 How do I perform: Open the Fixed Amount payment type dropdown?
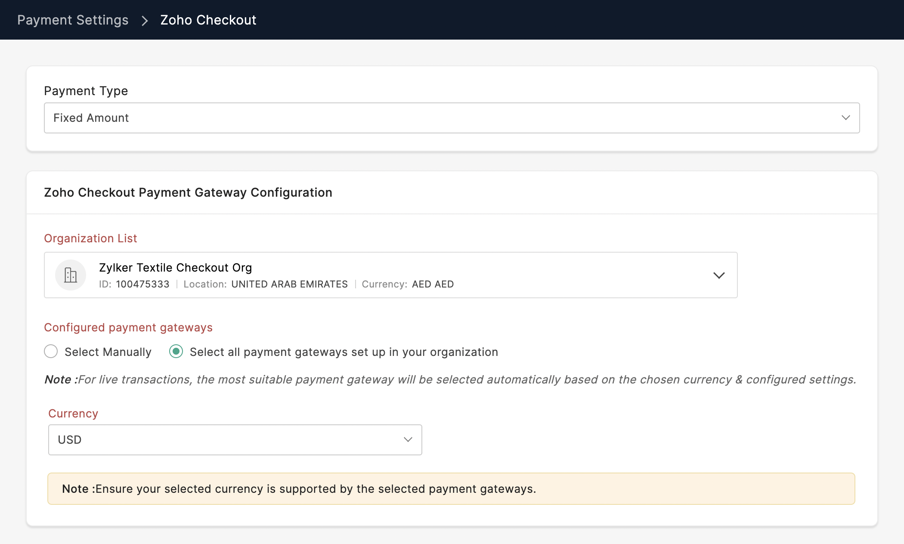[x=451, y=117]
